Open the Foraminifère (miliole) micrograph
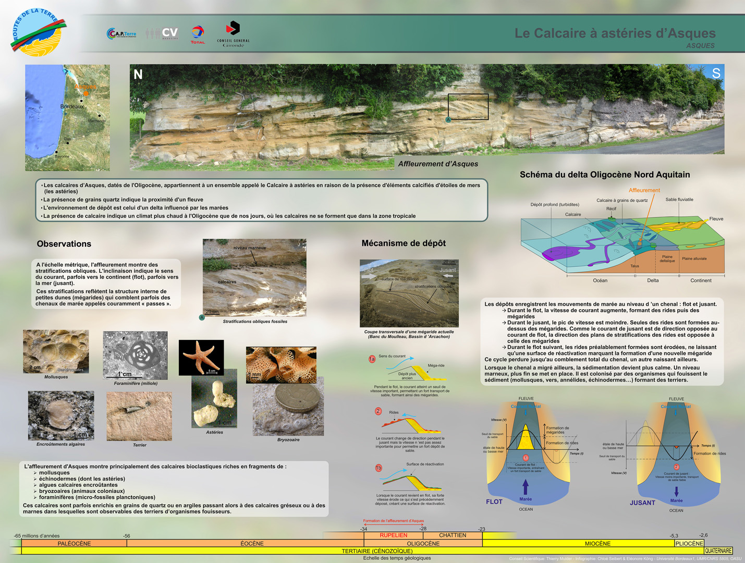The width and height of the screenshot is (745, 563). click(136, 356)
